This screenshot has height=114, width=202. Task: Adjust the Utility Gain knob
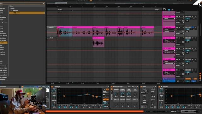click(x=153, y=94)
